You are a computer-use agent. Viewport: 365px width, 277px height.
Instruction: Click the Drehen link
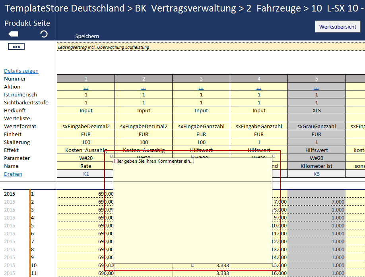(x=13, y=174)
